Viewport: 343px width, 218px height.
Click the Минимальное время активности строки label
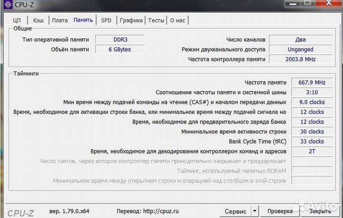pyautogui.click(x=233, y=132)
